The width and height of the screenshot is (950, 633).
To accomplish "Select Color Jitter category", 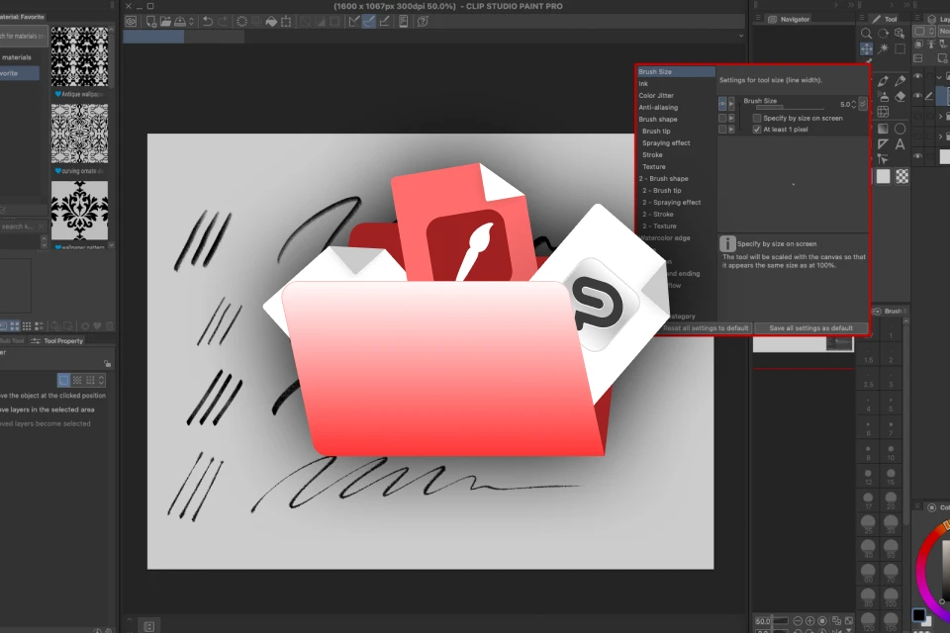I will coord(656,95).
